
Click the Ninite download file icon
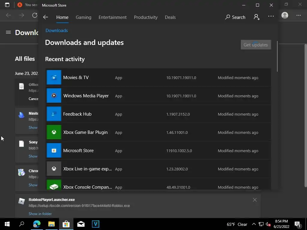pyautogui.click(x=21, y=115)
